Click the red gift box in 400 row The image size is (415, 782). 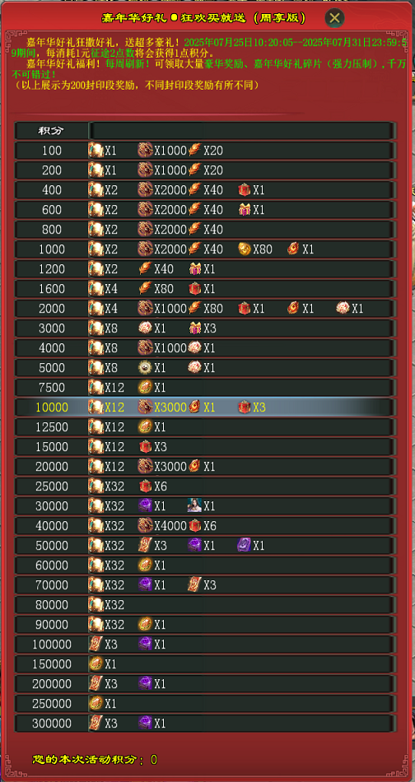244,189
